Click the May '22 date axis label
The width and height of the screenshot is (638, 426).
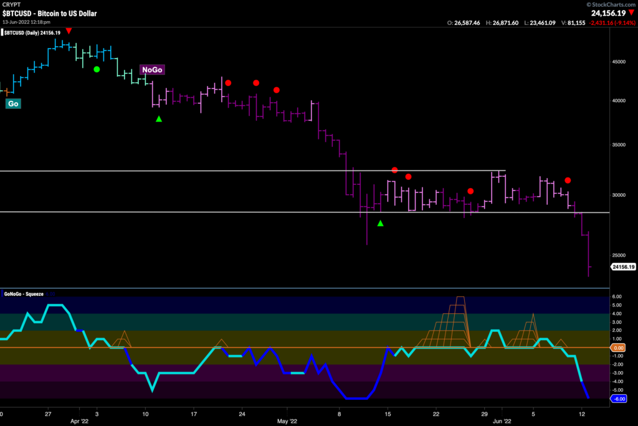[287, 421]
